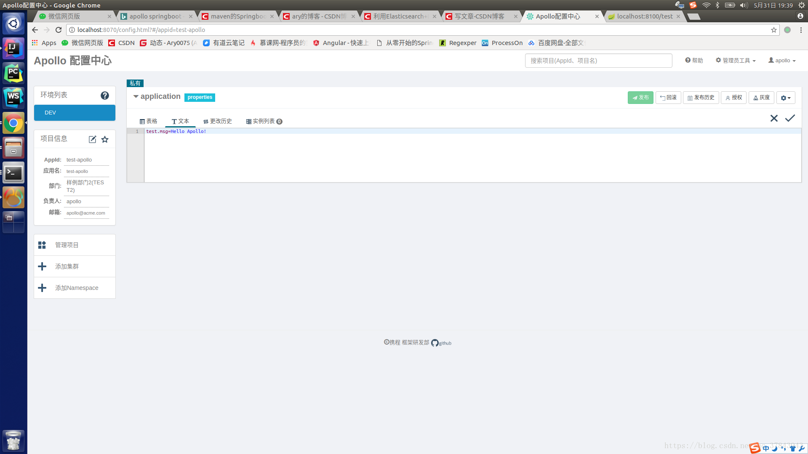Open environment list help question mark

pyautogui.click(x=105, y=96)
